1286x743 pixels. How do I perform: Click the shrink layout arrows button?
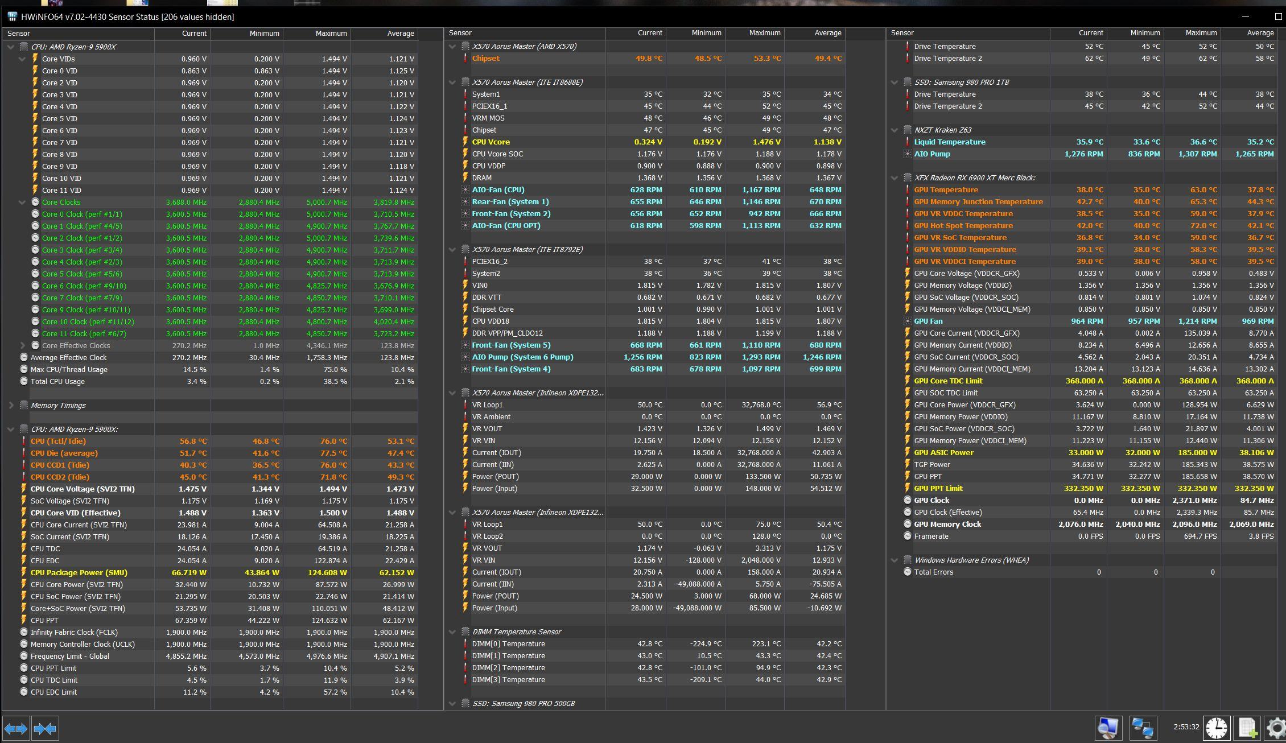coord(45,728)
